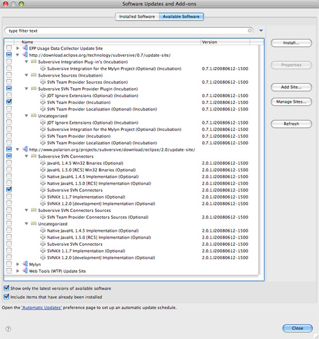Click the Subversive SVN Team Provider Plugin category icon

coord(34,89)
